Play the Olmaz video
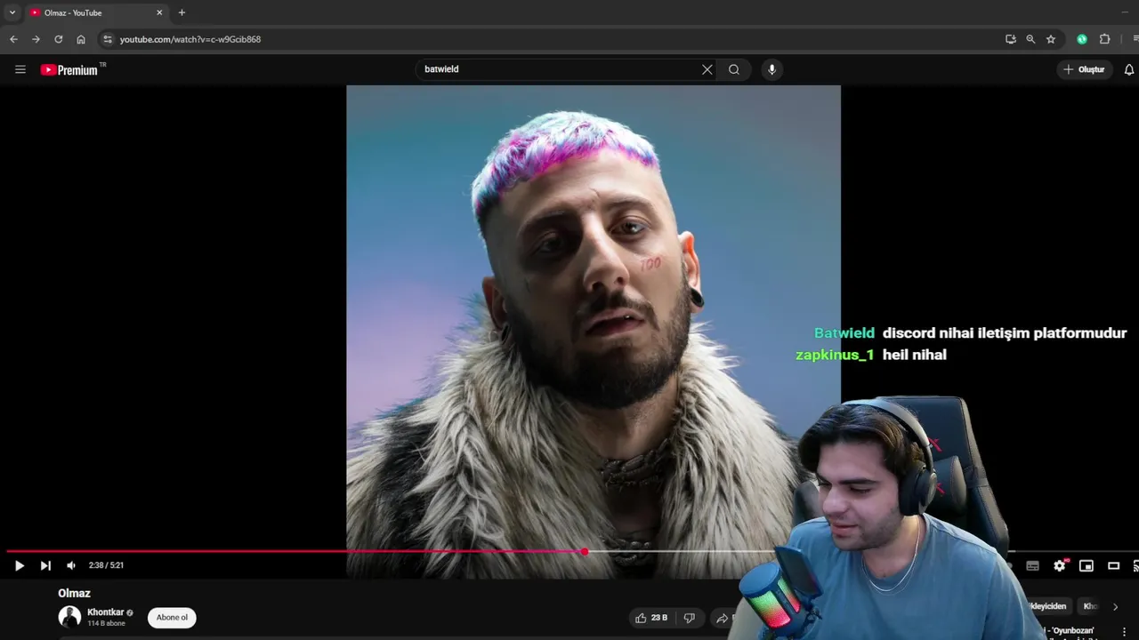 20,565
